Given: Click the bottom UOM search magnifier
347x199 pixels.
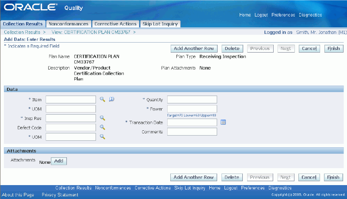Looking at the screenshot, I should (x=102, y=136).
